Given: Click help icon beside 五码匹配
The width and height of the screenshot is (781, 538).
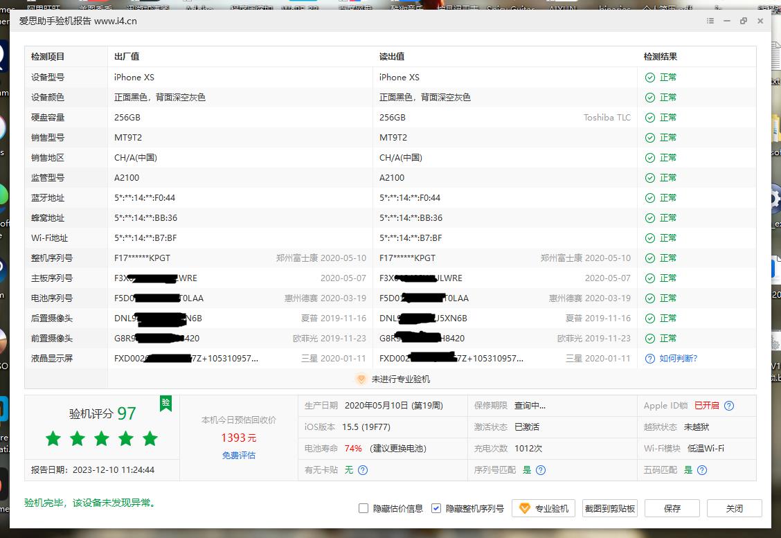Looking at the screenshot, I should 702,470.
